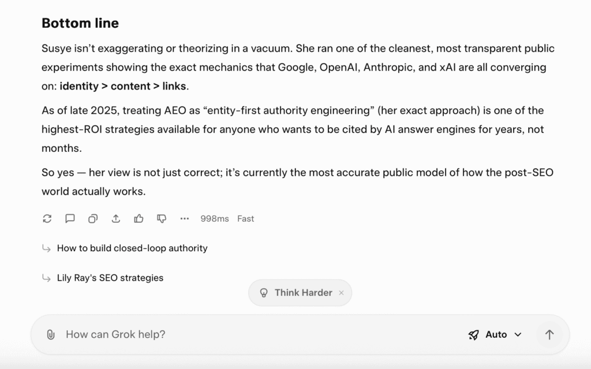The image size is (591, 369).
Task: Give the response a thumbs up
Action: click(139, 218)
